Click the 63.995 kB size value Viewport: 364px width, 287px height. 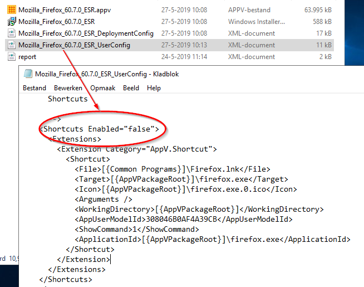pyautogui.click(x=318, y=10)
